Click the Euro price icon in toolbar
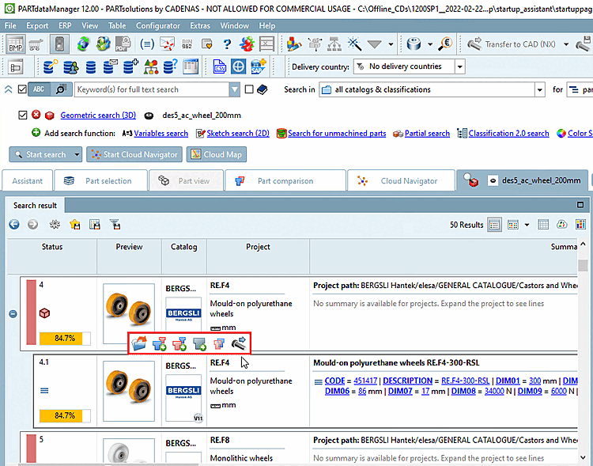593x466 pixels. click(444, 45)
